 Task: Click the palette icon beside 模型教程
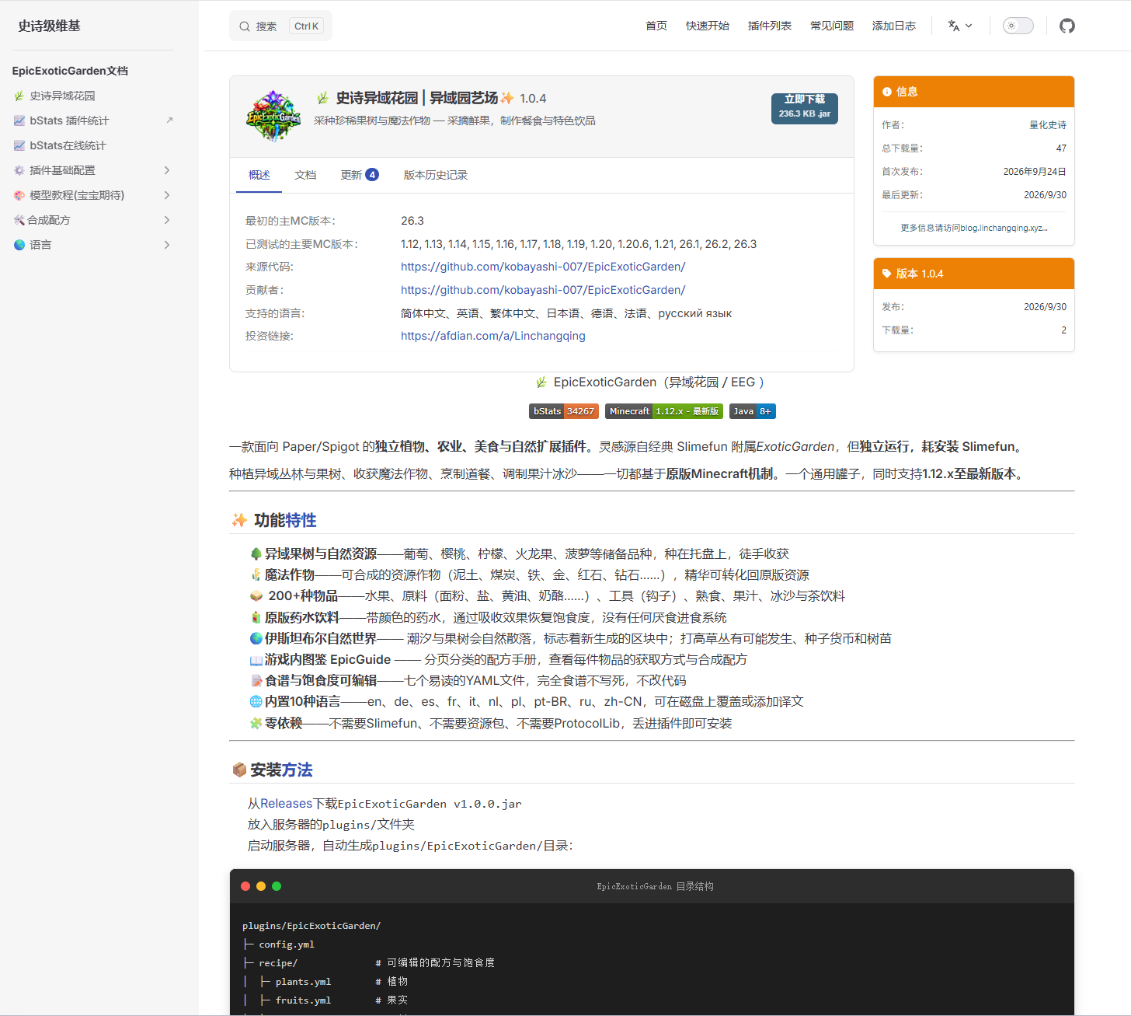point(19,195)
